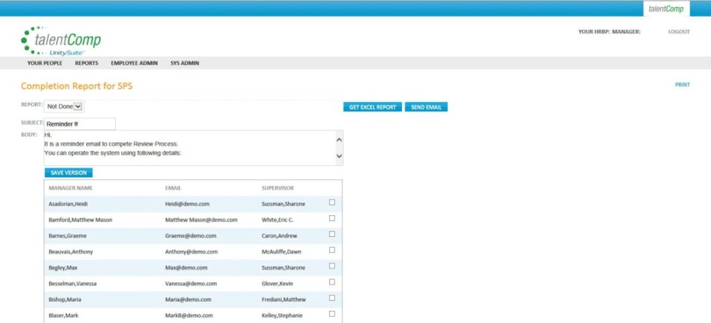This screenshot has height=323, width=711.
Task: Click inside the email Body text area
Action: click(187, 147)
